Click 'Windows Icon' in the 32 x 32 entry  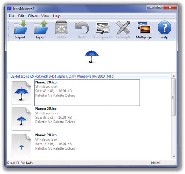46,113
